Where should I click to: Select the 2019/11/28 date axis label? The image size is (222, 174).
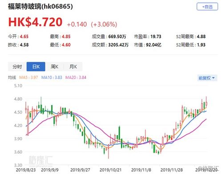point(172,170)
